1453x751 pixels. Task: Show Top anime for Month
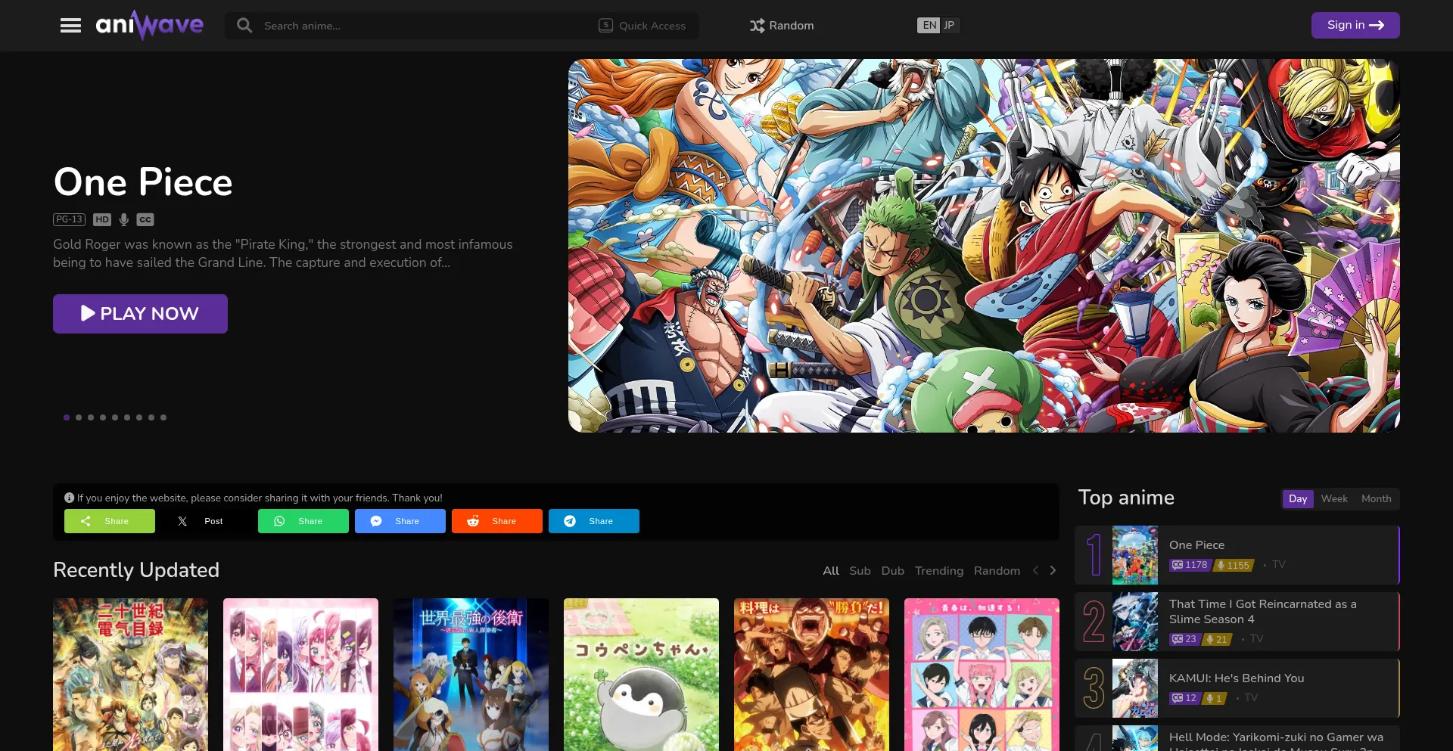click(x=1377, y=499)
